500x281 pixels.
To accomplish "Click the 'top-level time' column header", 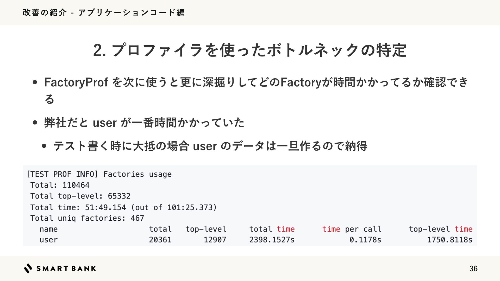I will (440, 229).
